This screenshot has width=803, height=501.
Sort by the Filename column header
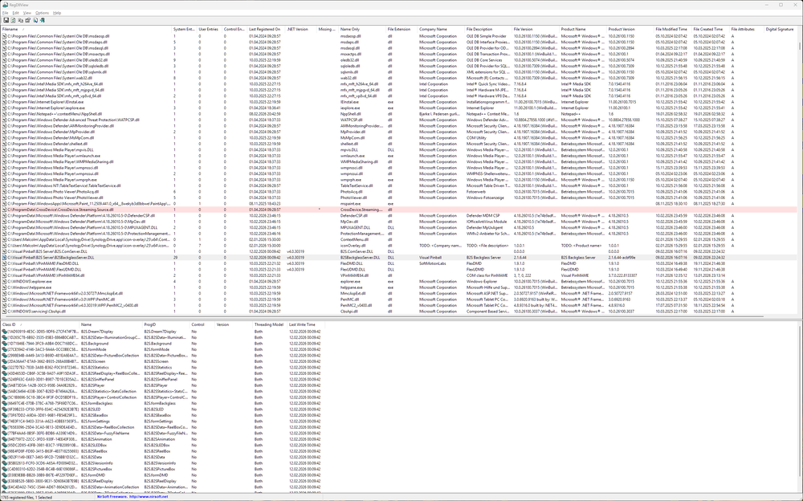coord(86,29)
